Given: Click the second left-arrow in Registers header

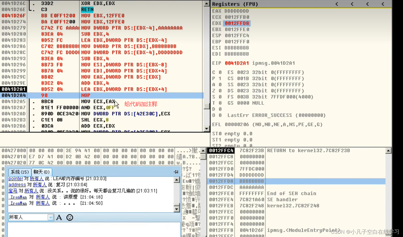Looking at the screenshot, I should pos(352,4).
